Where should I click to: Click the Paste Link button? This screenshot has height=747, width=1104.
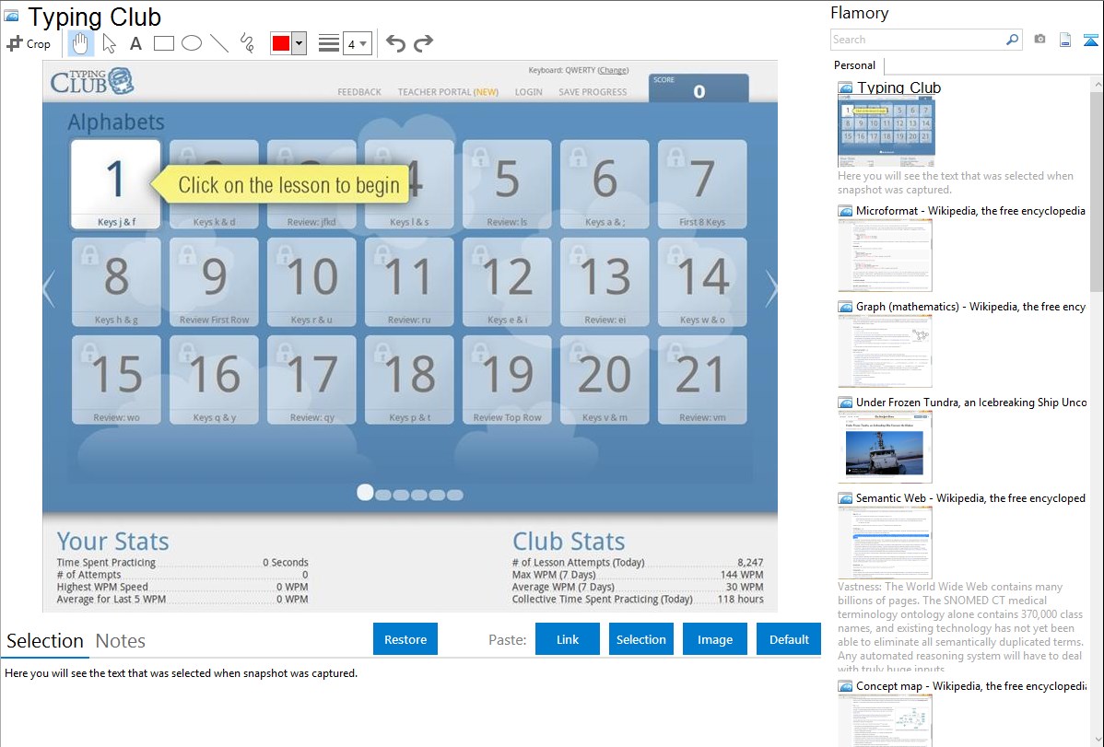568,639
